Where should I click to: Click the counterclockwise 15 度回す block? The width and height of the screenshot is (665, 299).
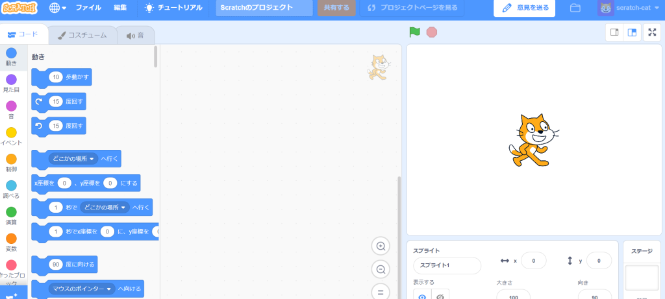tap(59, 126)
